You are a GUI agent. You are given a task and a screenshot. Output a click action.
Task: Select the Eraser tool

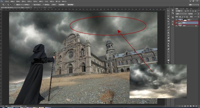coord(169,38)
